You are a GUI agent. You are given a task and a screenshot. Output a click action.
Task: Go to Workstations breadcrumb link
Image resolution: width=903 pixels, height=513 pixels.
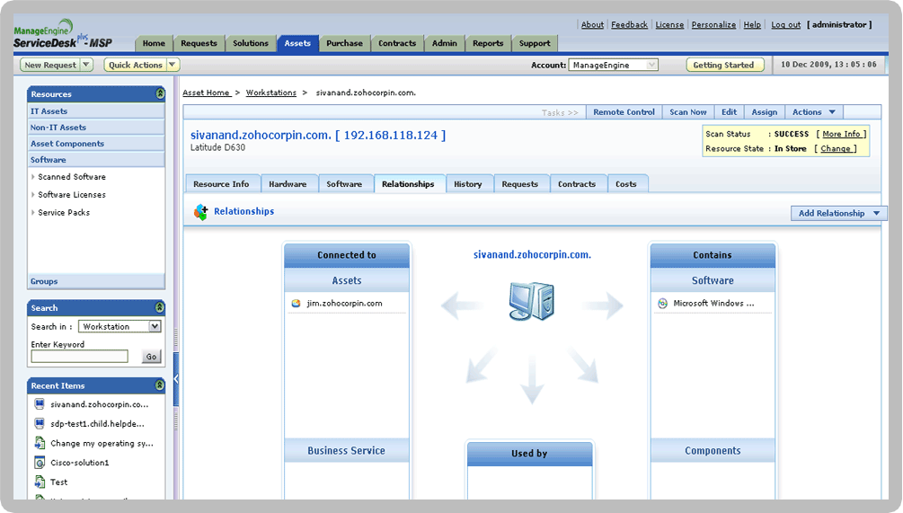click(270, 93)
